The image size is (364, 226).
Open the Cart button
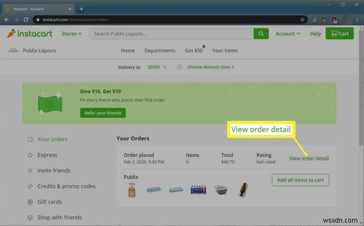click(x=339, y=33)
